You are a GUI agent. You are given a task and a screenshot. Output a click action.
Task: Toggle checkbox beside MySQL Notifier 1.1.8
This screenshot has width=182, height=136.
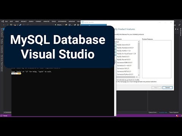(x=115, y=51)
